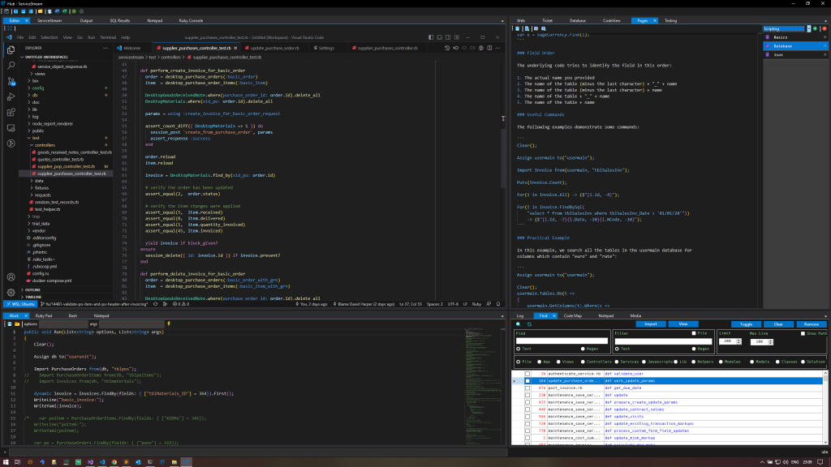Open the update_purchase_order.rb editor tab
This screenshot has height=467, width=831.
(x=274, y=48)
